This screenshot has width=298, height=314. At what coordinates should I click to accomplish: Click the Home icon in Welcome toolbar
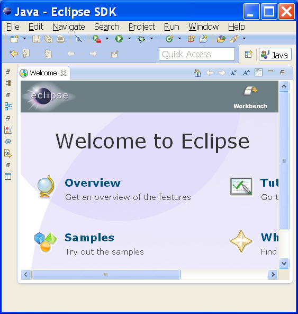pyautogui.click(x=197, y=73)
